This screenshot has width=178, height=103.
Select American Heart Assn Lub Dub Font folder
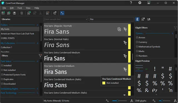tap(20, 34)
